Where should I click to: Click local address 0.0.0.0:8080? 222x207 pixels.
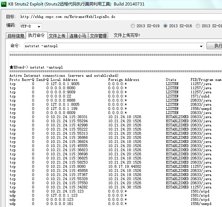[63, 88]
